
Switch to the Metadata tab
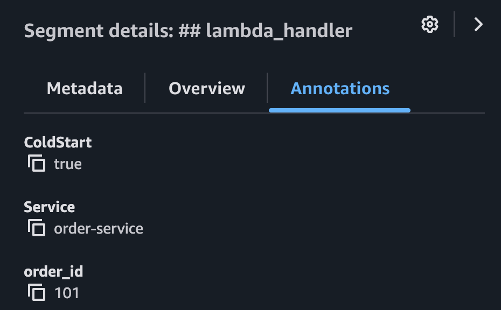[x=84, y=88]
